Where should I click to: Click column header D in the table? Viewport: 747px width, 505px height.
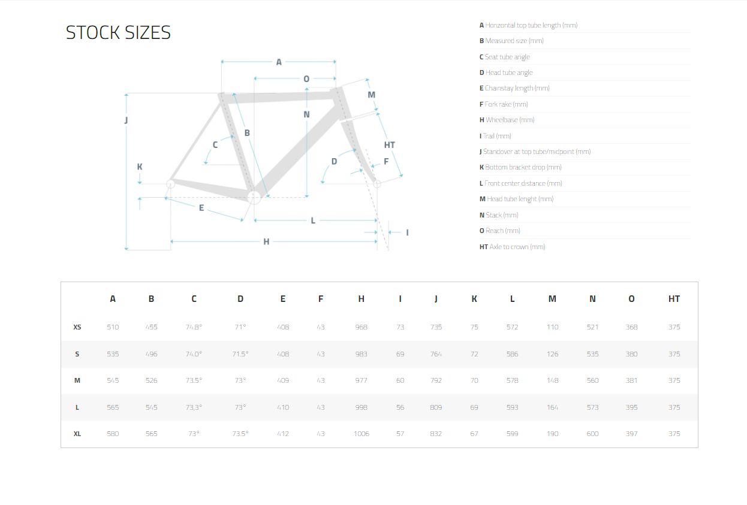click(240, 298)
